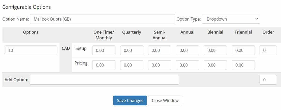Image resolution: width=281 pixels, height=110 pixels.
Task: Click the Order field in Add Option row
Action: point(268,80)
